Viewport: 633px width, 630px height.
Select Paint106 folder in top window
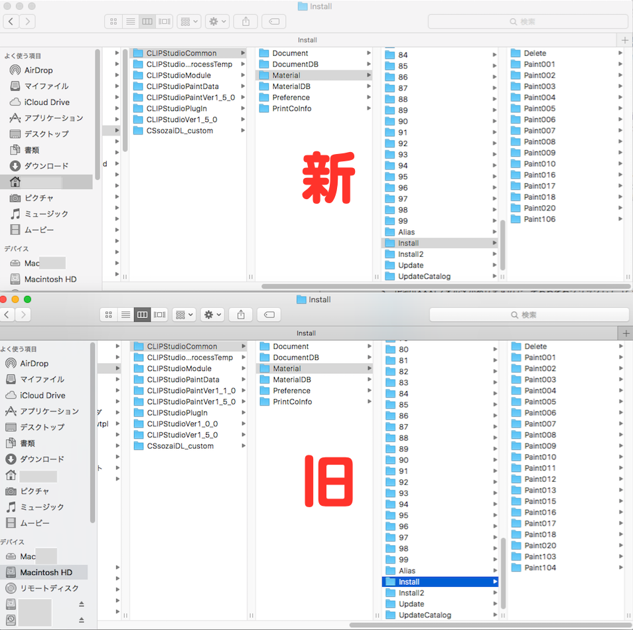click(x=539, y=219)
